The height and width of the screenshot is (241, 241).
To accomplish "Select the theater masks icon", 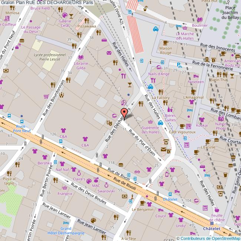I will (x=109, y=122).
